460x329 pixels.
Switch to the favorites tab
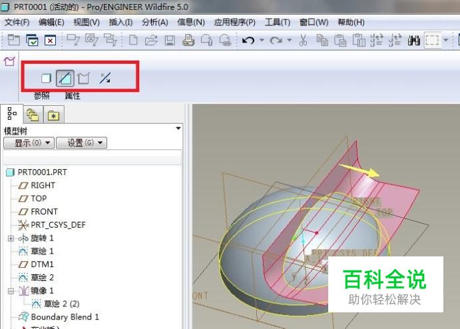click(54, 115)
